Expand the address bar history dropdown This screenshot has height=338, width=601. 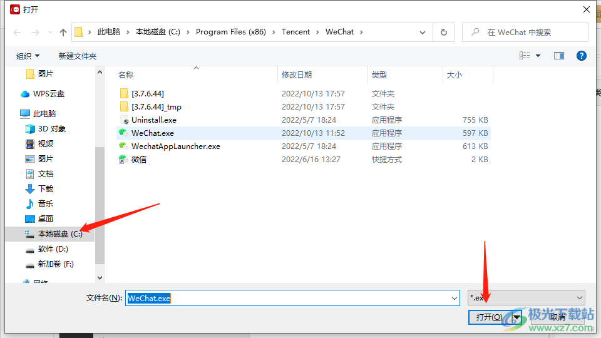click(423, 33)
